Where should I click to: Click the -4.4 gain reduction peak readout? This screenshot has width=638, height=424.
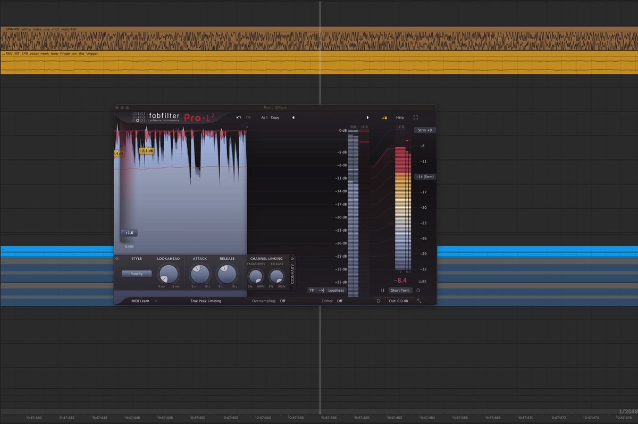tap(364, 126)
